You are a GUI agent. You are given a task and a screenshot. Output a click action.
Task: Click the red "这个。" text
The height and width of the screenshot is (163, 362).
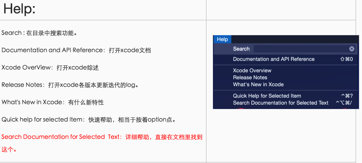(9, 150)
